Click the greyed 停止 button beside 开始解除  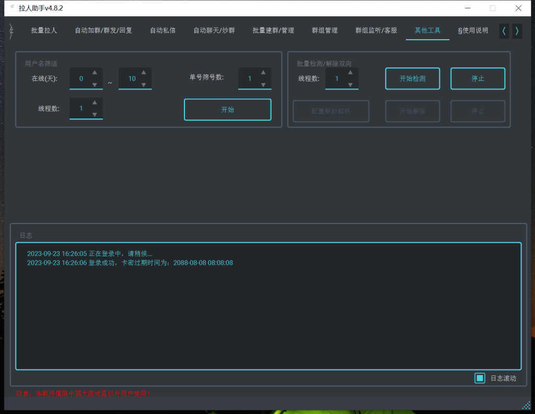click(x=478, y=111)
